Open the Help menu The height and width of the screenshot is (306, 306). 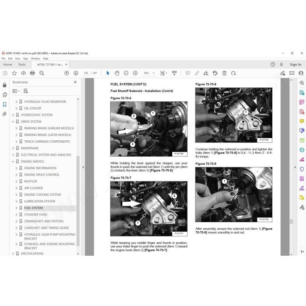[45, 58]
